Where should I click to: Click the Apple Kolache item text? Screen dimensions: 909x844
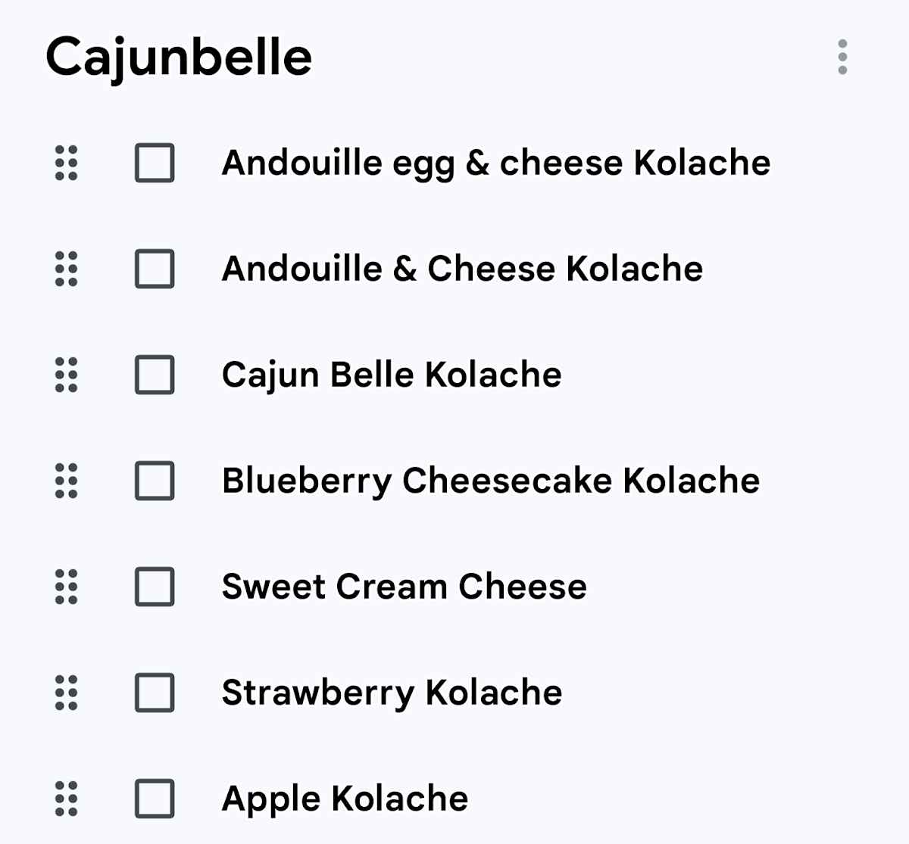(345, 799)
